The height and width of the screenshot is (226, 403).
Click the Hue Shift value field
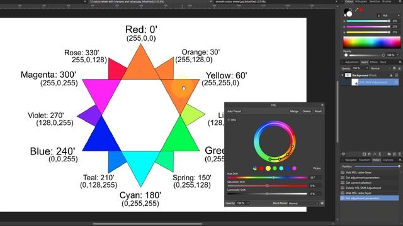[x=315, y=178]
